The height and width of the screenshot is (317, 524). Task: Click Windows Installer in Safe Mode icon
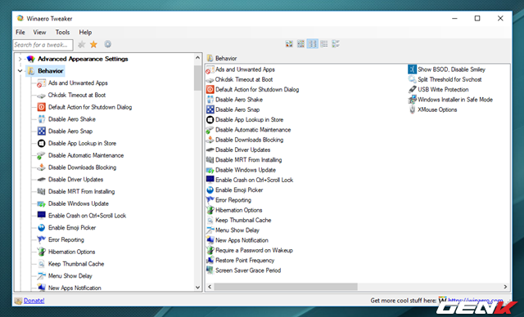coord(412,100)
